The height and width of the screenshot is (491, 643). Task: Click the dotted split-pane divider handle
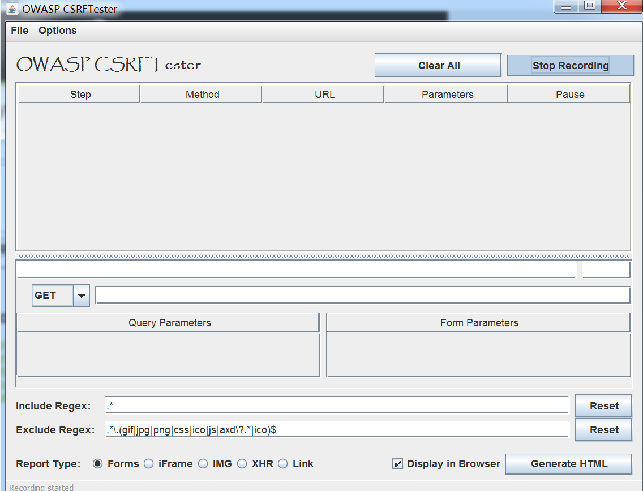[x=324, y=257]
